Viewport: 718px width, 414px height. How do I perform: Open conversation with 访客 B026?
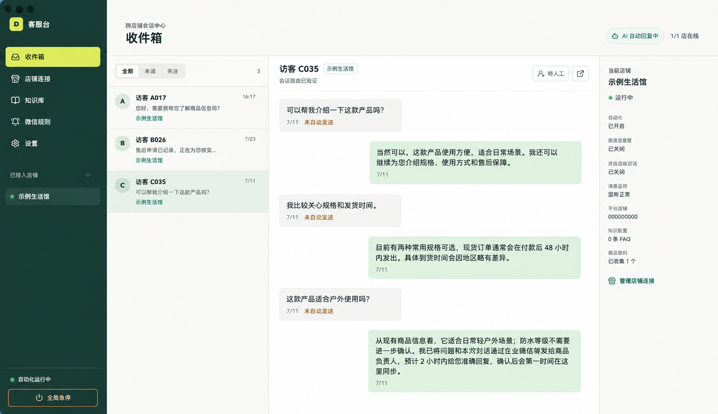(x=188, y=150)
